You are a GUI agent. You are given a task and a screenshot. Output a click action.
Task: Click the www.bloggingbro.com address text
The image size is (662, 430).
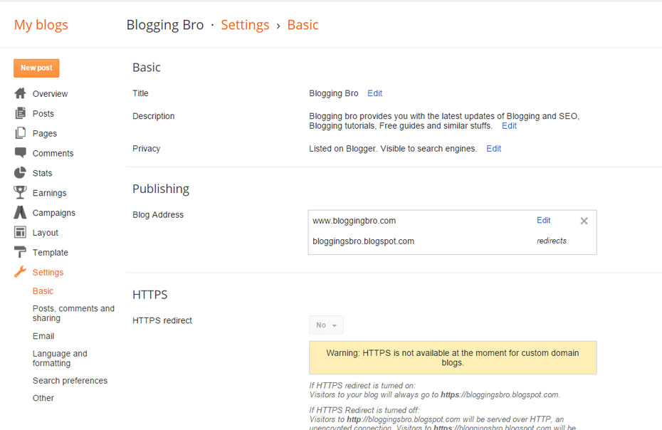(354, 221)
